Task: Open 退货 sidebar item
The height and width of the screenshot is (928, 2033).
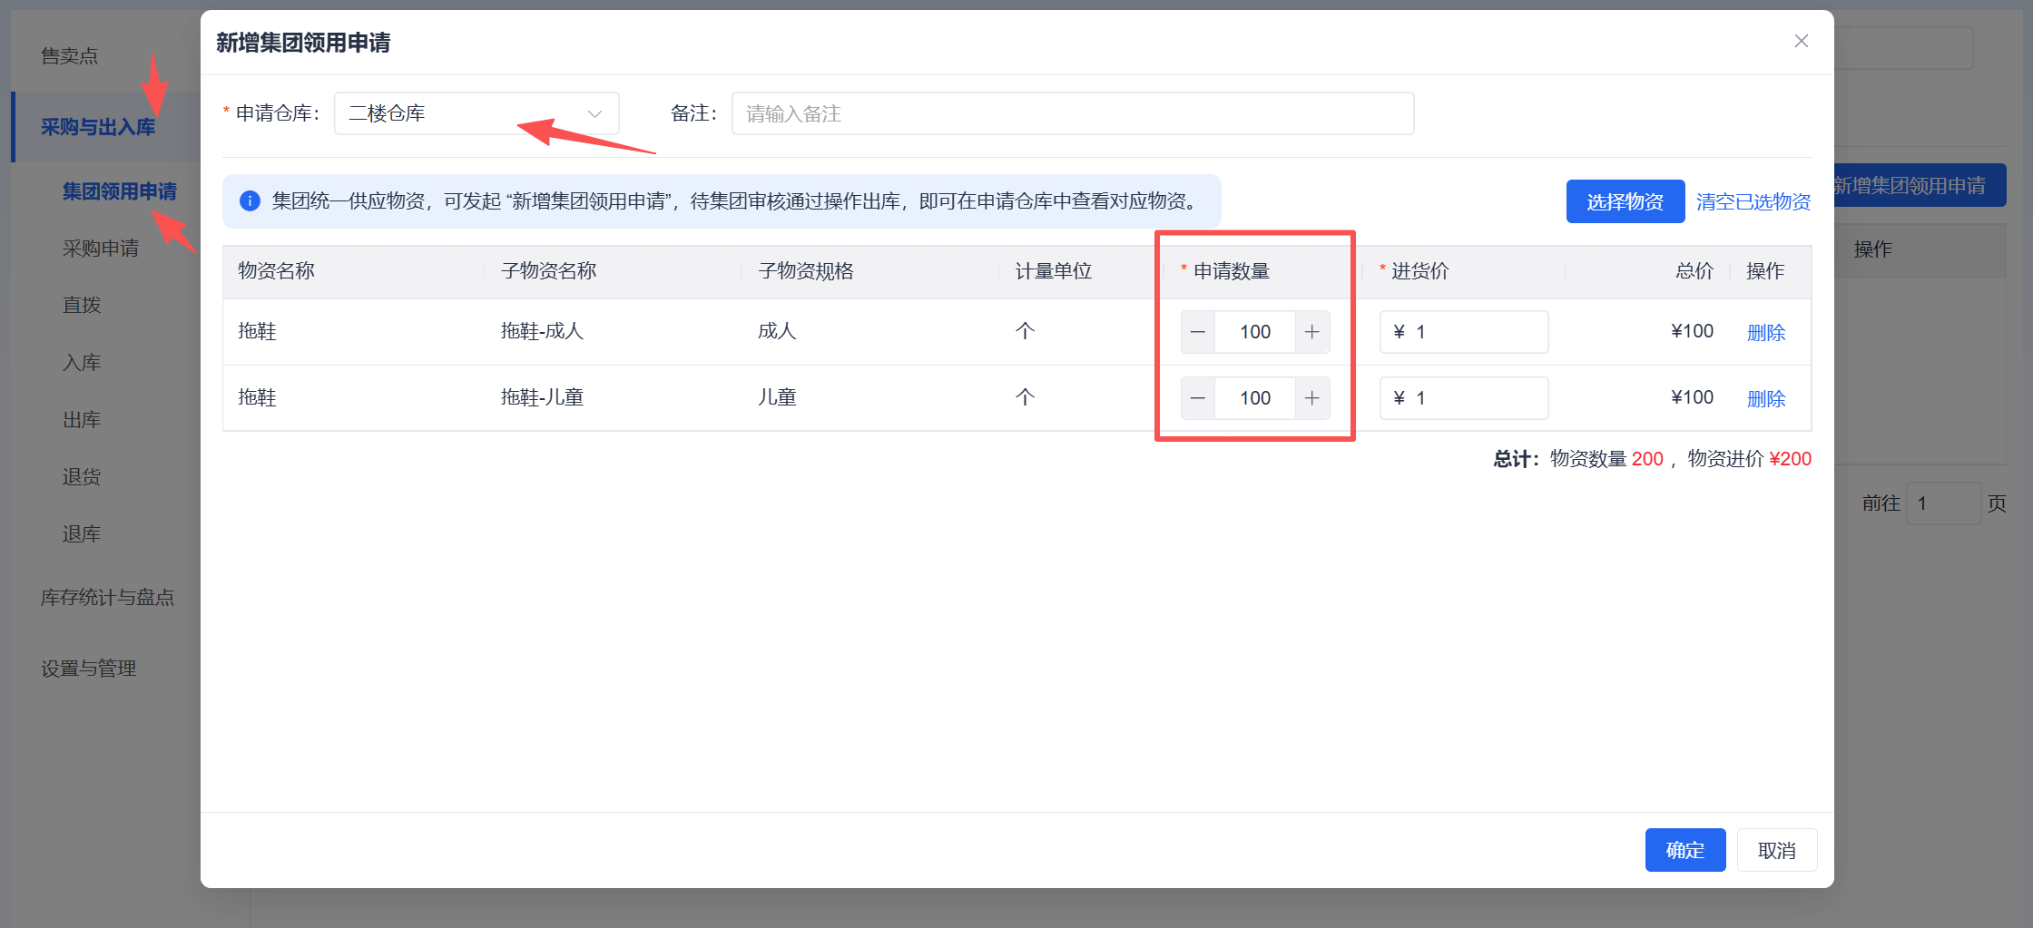Action: (82, 477)
